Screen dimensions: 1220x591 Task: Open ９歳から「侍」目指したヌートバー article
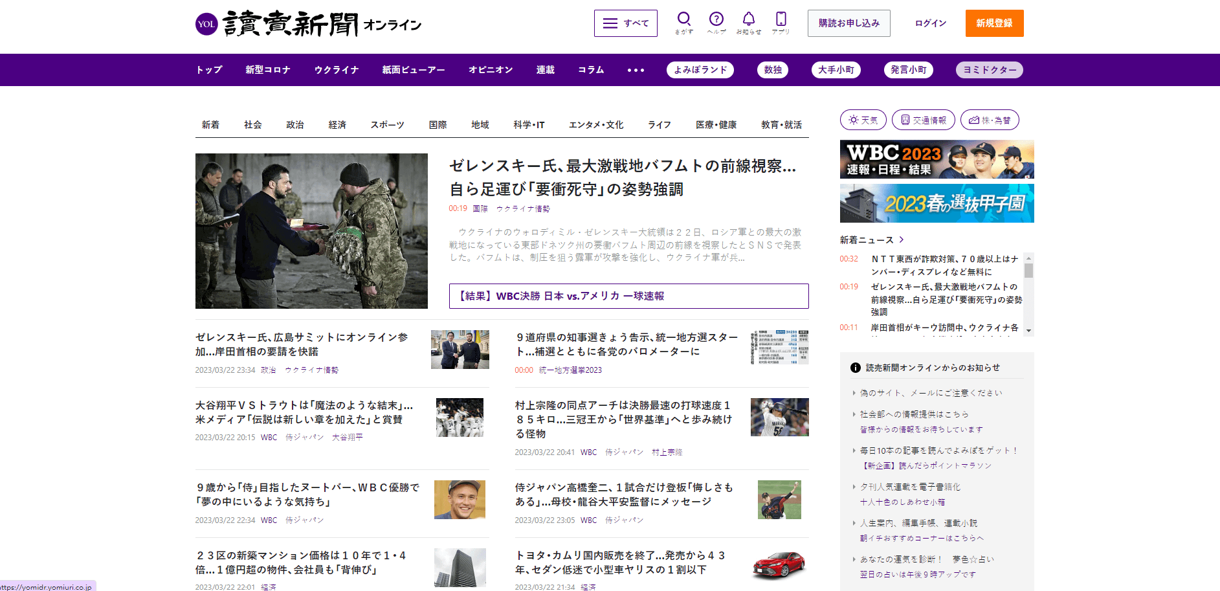pos(307,495)
